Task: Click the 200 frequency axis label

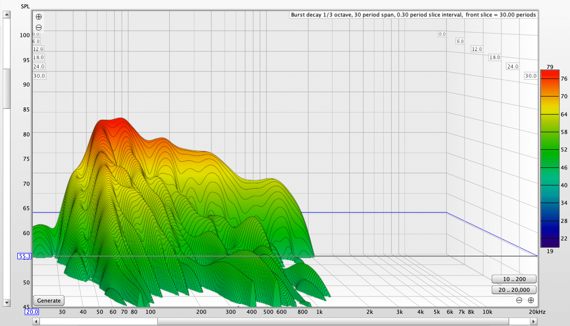Action: [x=201, y=312]
